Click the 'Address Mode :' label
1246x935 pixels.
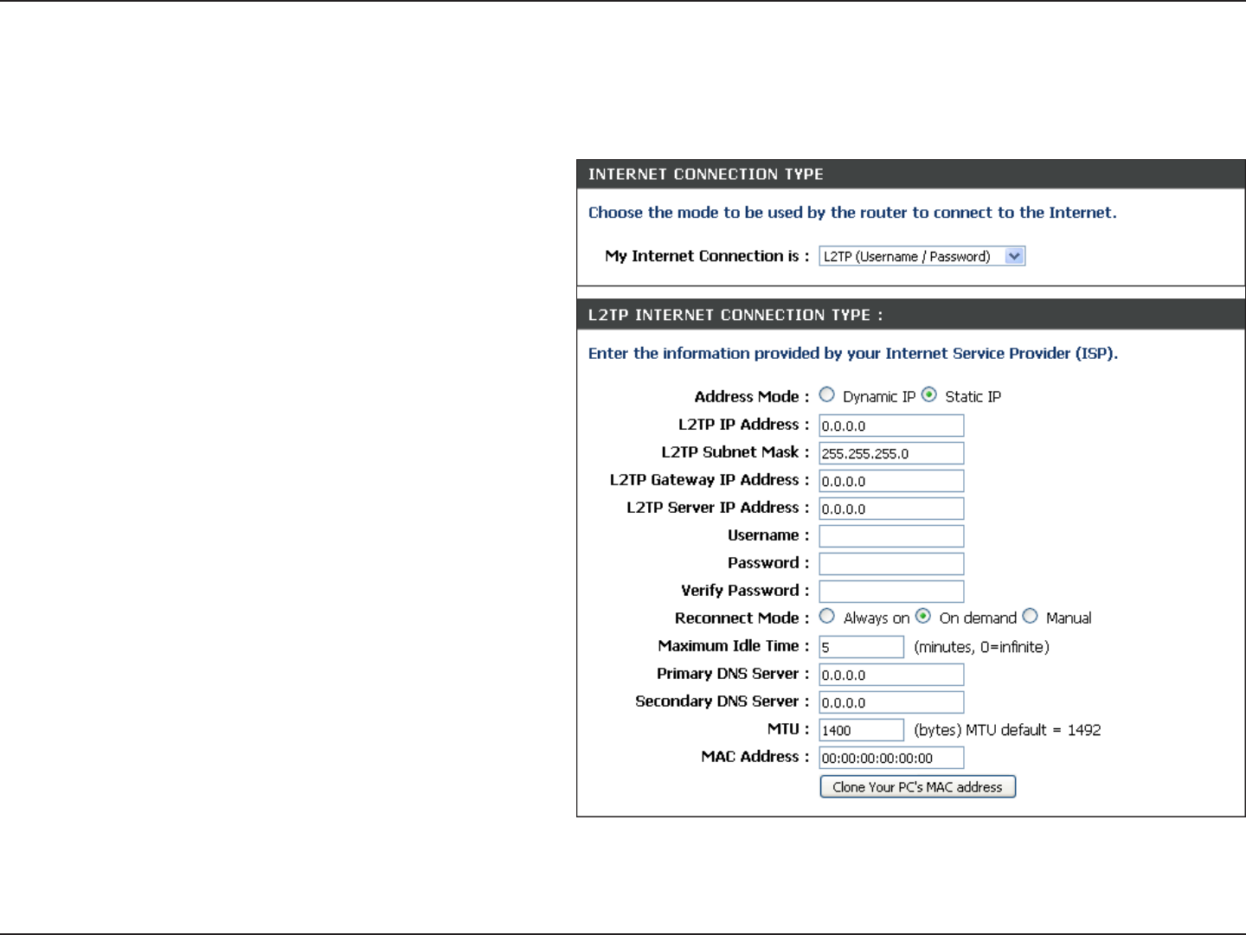[x=752, y=397]
